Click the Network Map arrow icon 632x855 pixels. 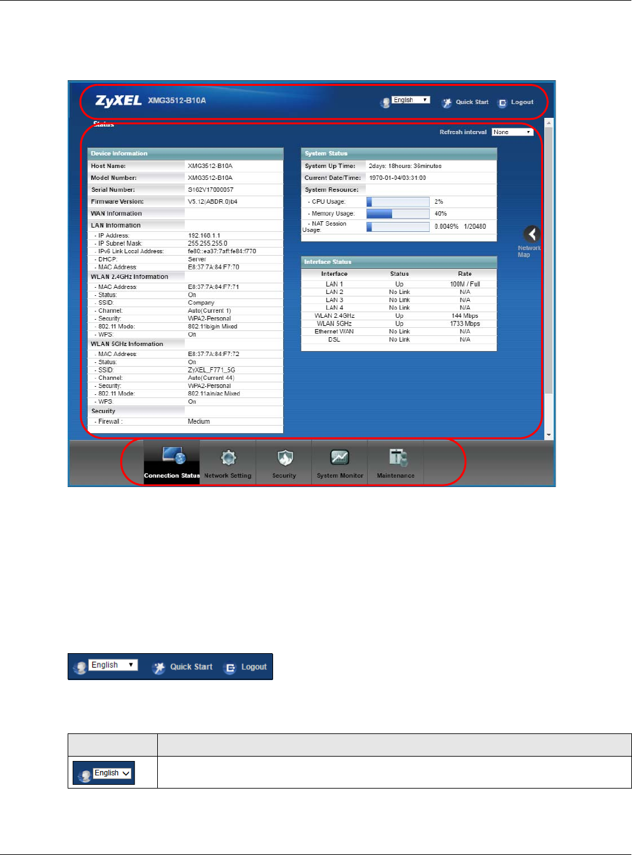coord(532,234)
